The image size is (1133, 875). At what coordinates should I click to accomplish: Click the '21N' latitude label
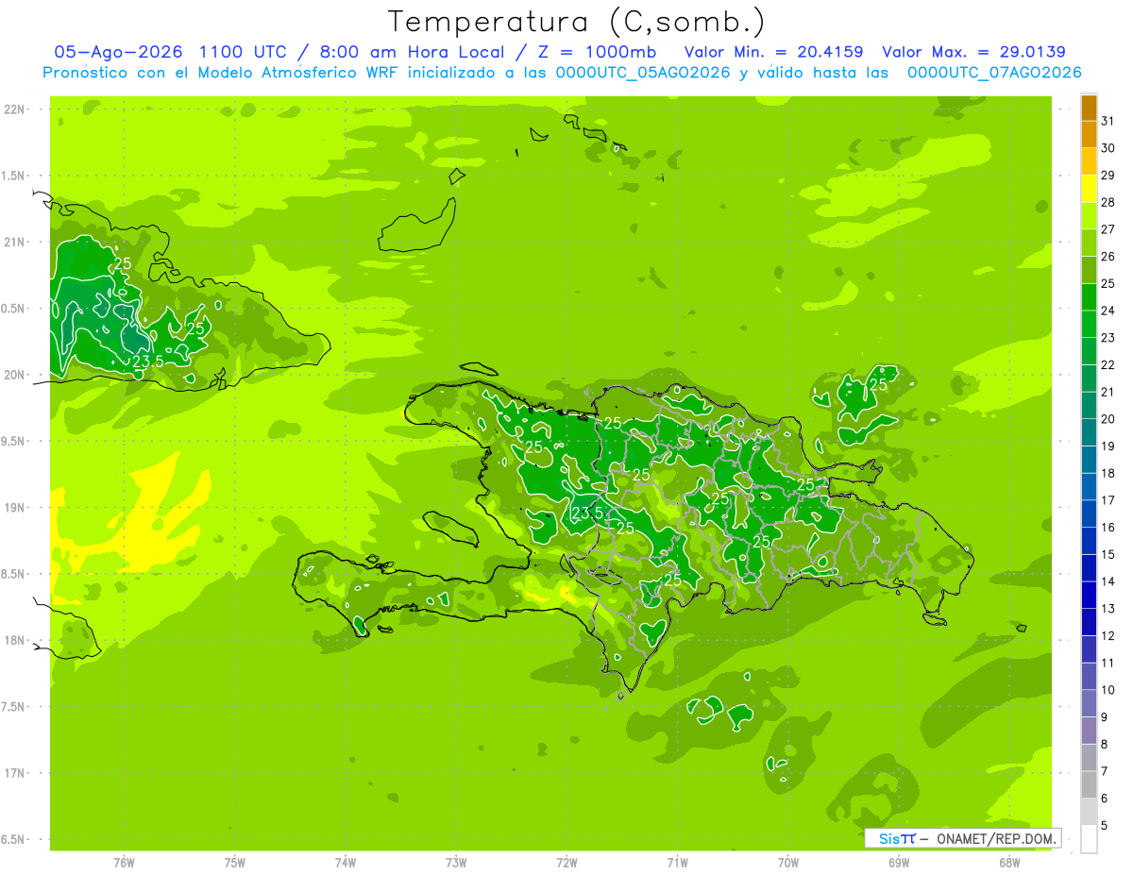tap(14, 242)
